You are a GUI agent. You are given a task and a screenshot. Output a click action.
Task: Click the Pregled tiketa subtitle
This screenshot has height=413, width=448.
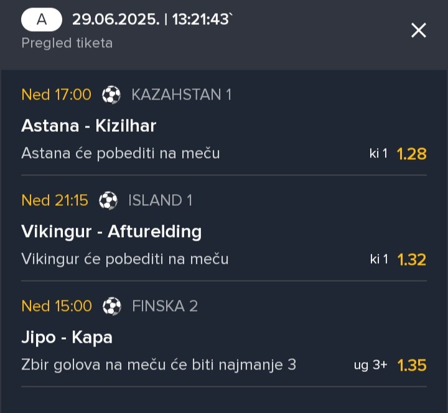pyautogui.click(x=67, y=43)
